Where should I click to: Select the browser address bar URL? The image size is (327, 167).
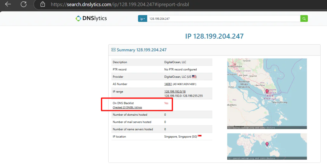tap(120, 4)
